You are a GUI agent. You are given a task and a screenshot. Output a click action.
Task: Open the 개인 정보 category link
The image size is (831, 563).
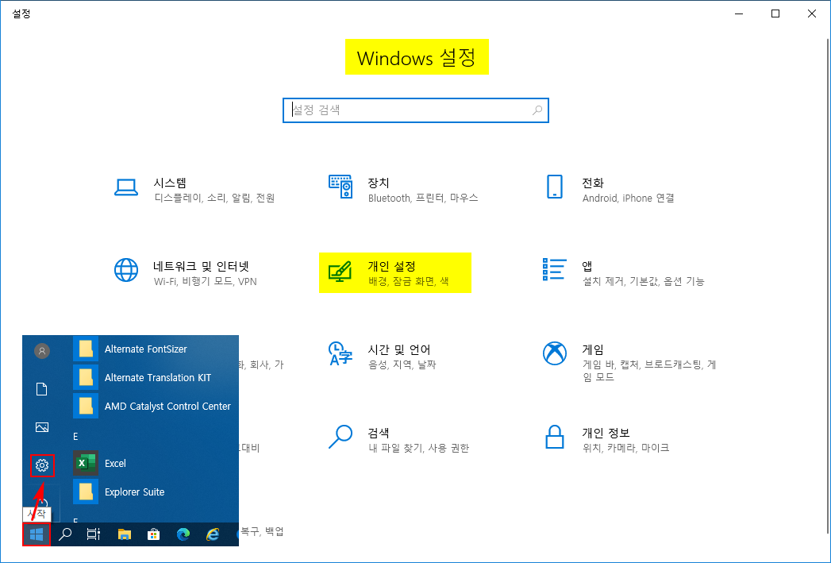tap(606, 433)
